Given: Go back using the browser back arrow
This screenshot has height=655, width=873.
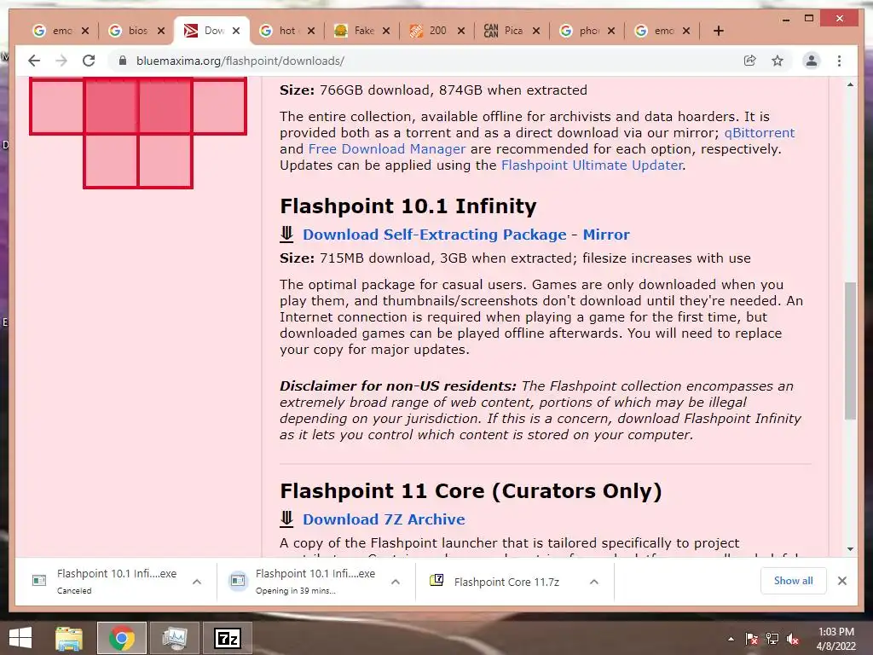Looking at the screenshot, I should coord(34,61).
